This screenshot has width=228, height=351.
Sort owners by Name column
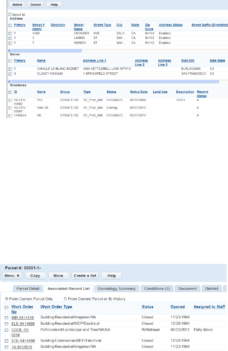pyautogui.click(x=41, y=61)
